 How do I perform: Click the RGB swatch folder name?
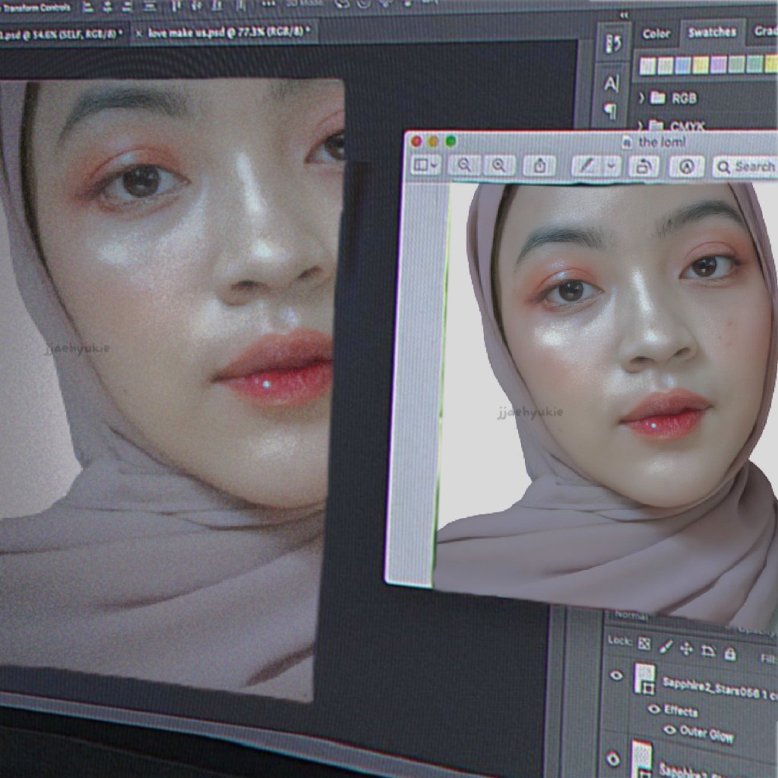pos(685,99)
